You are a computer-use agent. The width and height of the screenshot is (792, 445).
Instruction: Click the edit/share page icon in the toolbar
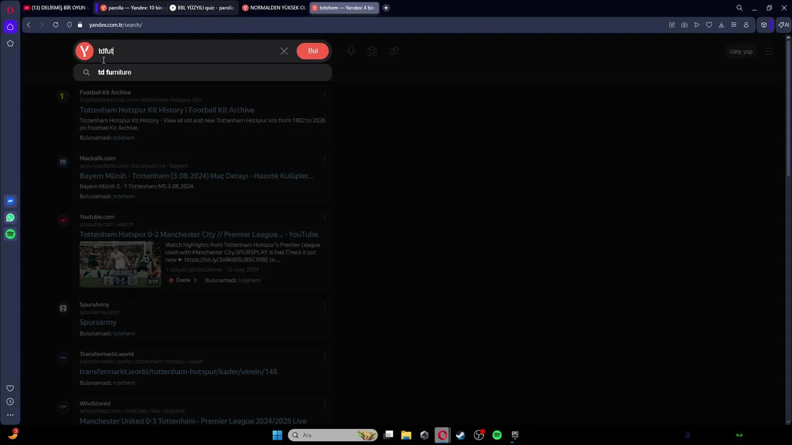click(x=672, y=25)
